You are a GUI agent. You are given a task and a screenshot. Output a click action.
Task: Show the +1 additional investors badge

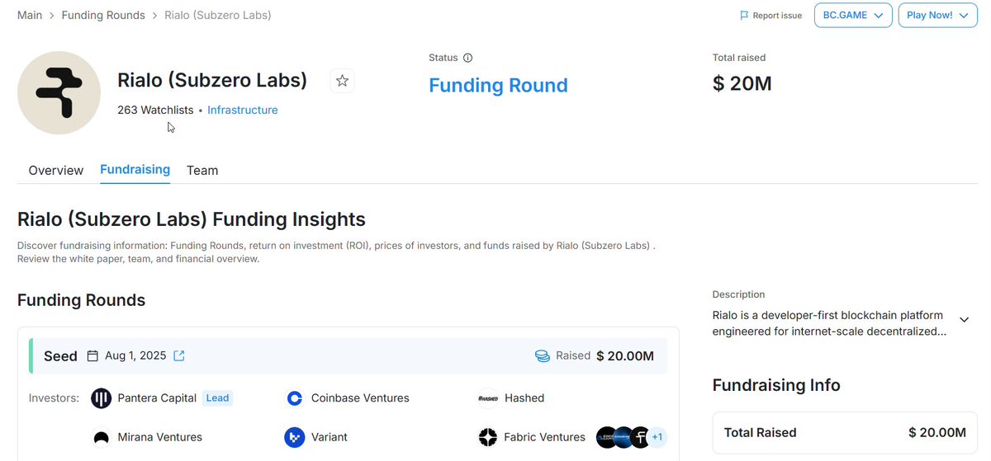point(657,437)
